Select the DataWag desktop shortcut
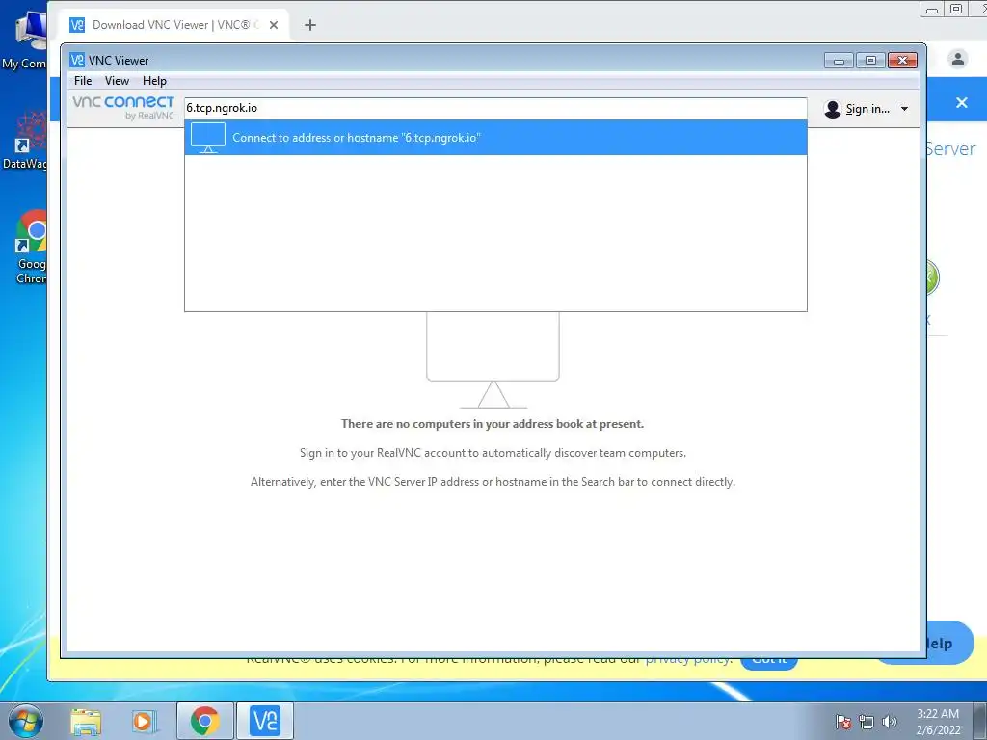Screen dimensions: 987x740 [x=25, y=141]
